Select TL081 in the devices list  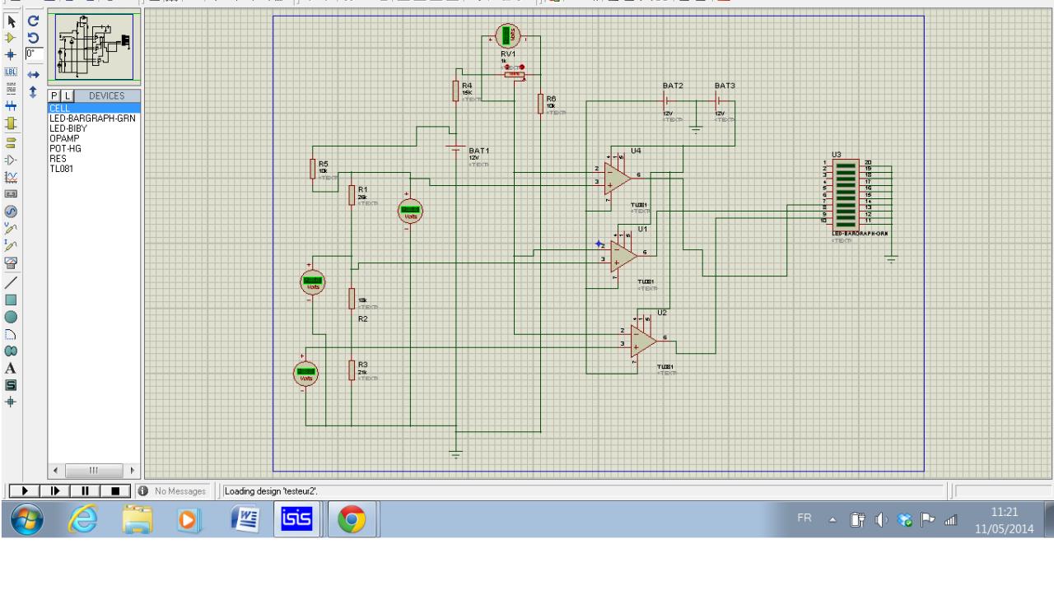click(94, 169)
